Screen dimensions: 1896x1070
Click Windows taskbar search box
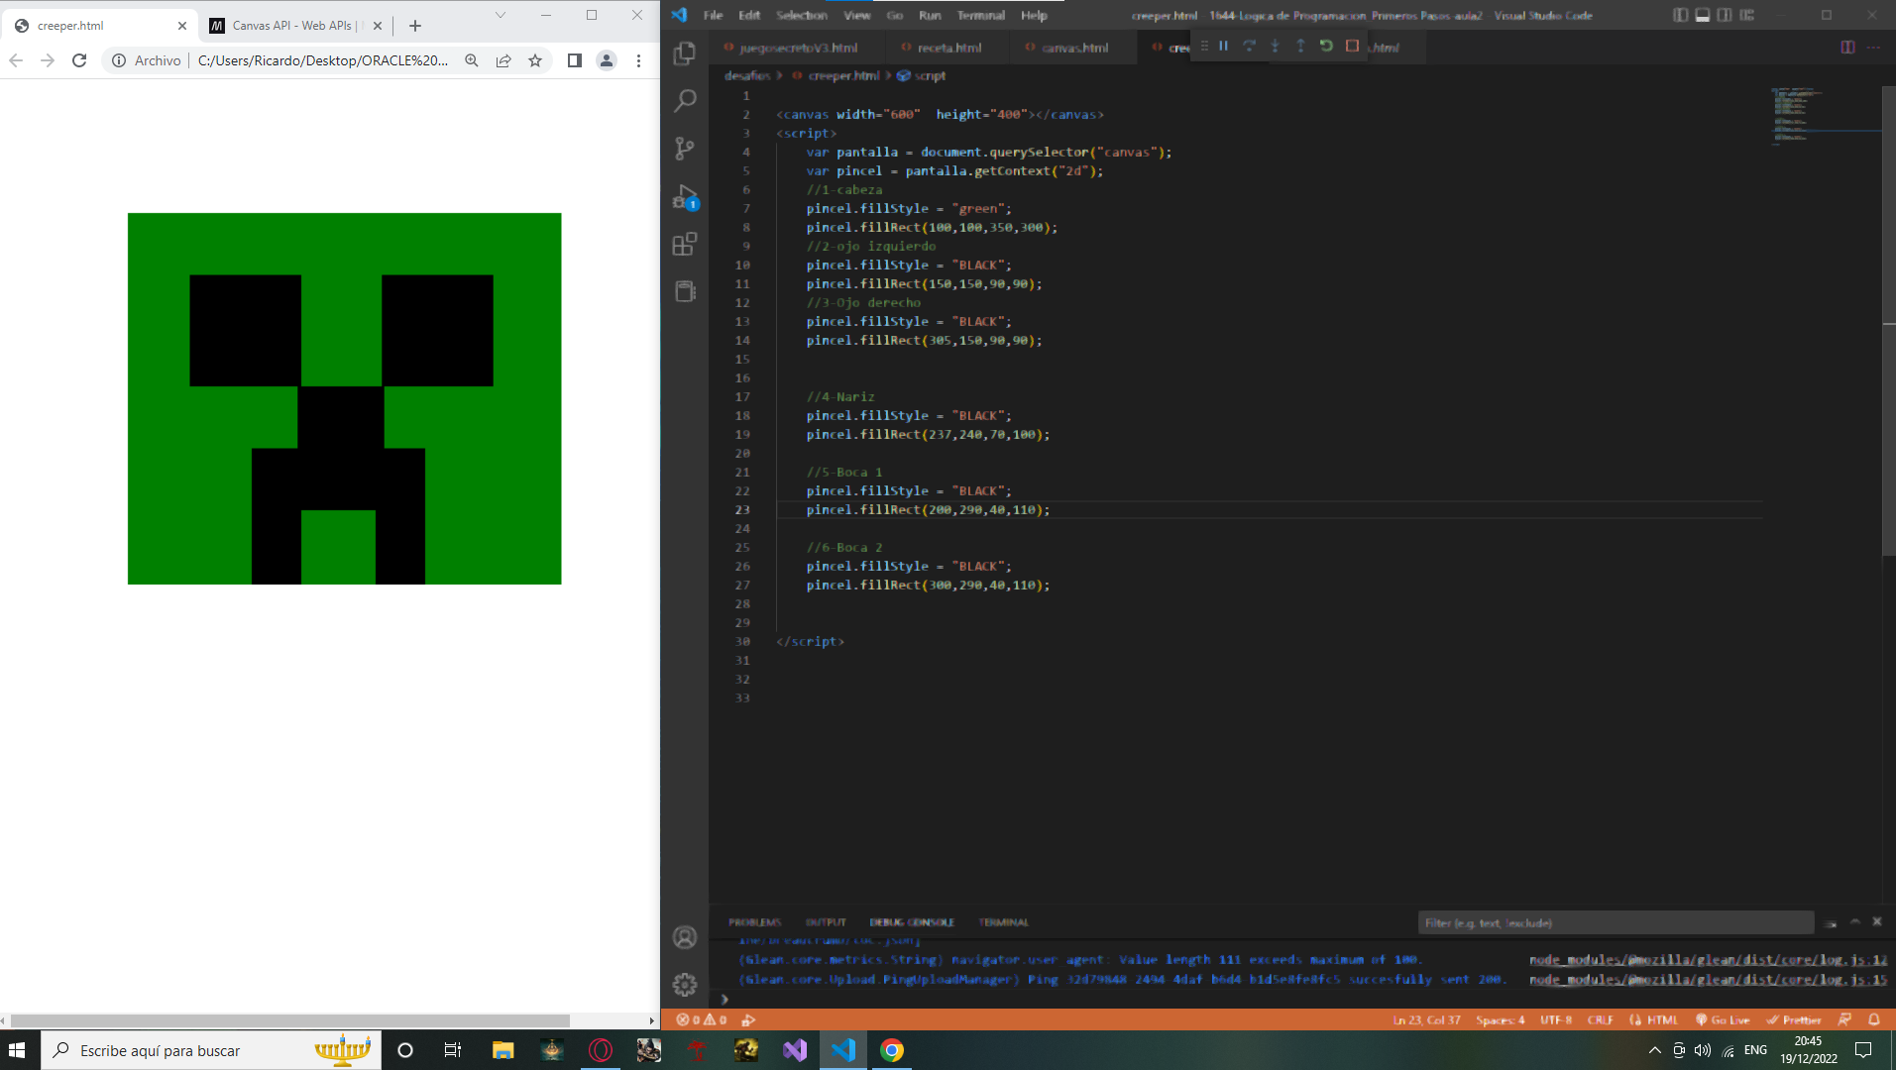click(x=210, y=1050)
